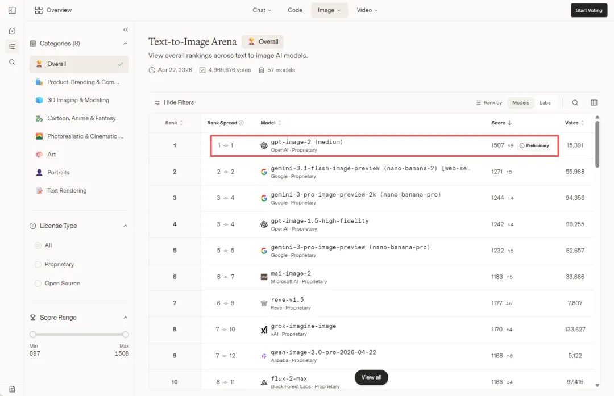Open the gpt-image-2 (medium) model link
Image resolution: width=614 pixels, height=396 pixels.
point(306,142)
